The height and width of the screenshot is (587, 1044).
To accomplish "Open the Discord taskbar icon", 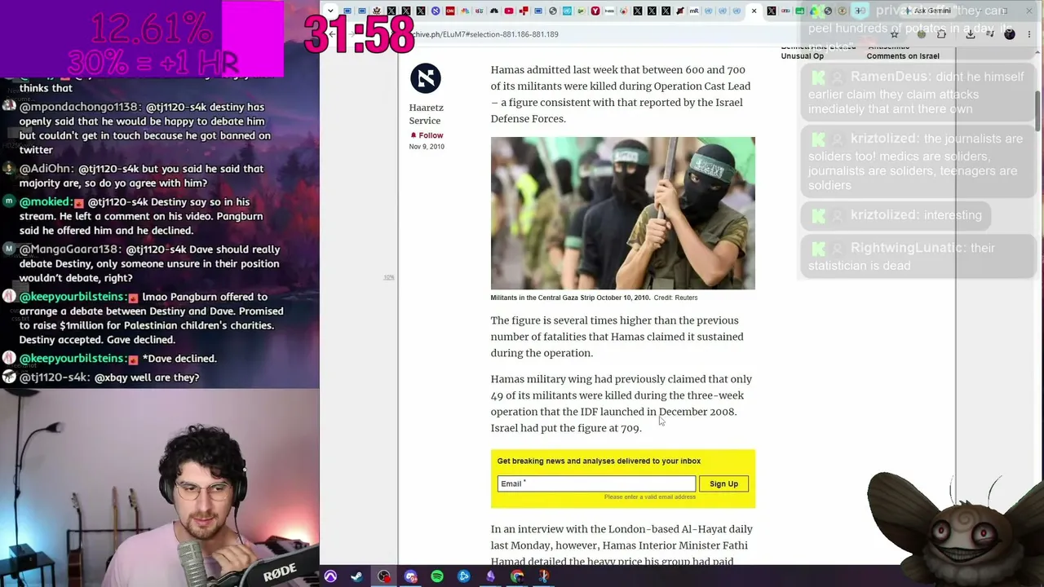I will pyautogui.click(x=411, y=576).
